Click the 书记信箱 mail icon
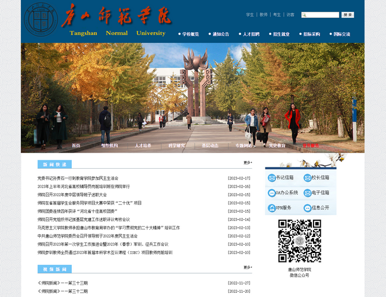The width and height of the screenshot is (386, 297). (x=272, y=178)
